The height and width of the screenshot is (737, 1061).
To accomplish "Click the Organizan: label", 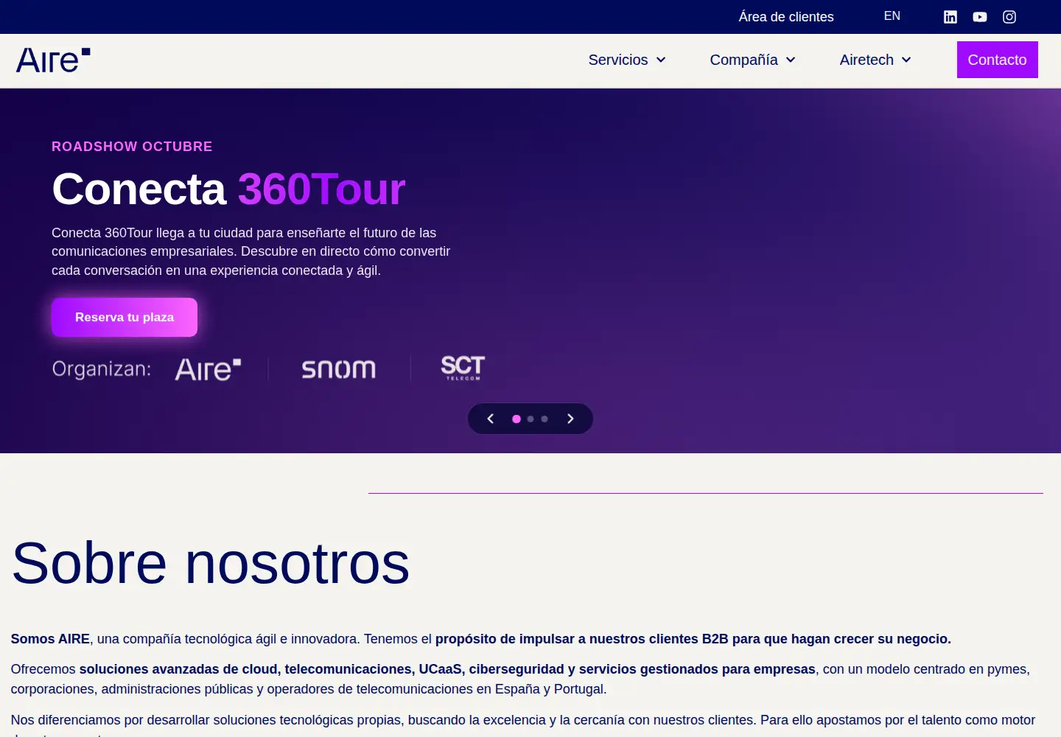I will 102,368.
